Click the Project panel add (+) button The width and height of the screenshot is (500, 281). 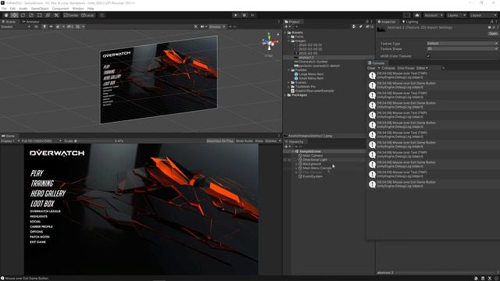tap(287, 27)
